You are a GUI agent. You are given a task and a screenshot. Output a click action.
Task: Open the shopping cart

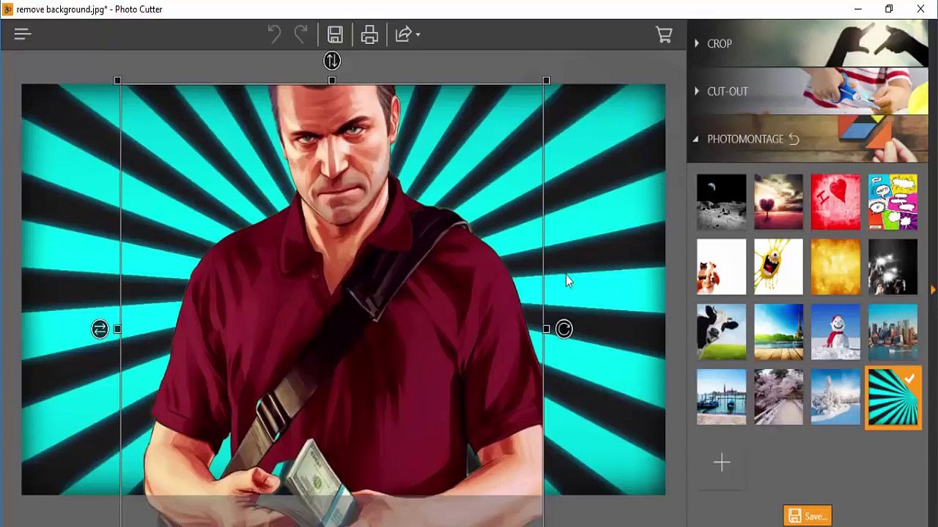point(664,34)
